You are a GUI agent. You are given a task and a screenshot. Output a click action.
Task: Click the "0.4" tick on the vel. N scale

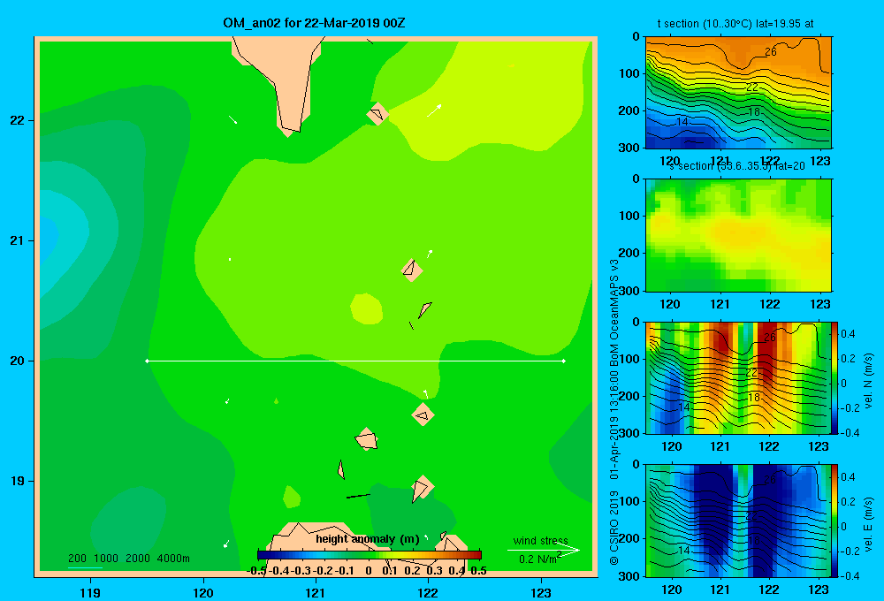pos(848,334)
